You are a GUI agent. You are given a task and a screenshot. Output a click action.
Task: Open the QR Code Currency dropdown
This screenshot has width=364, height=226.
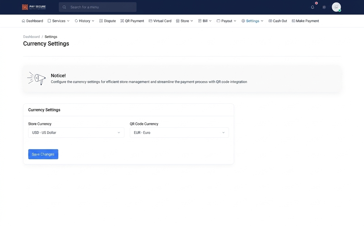pos(179,133)
